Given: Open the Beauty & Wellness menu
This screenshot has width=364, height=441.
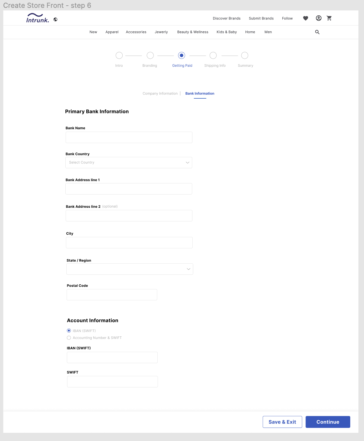Looking at the screenshot, I should pyautogui.click(x=193, y=32).
